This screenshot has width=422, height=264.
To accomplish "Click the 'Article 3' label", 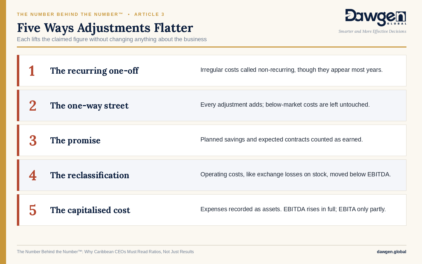I will click(149, 14).
